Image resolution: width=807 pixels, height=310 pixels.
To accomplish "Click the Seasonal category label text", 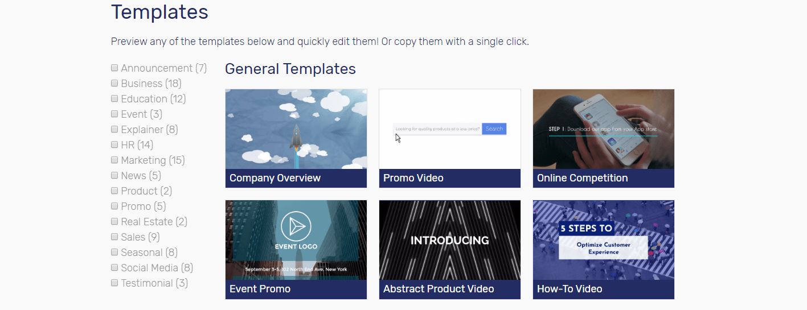I will click(142, 253).
